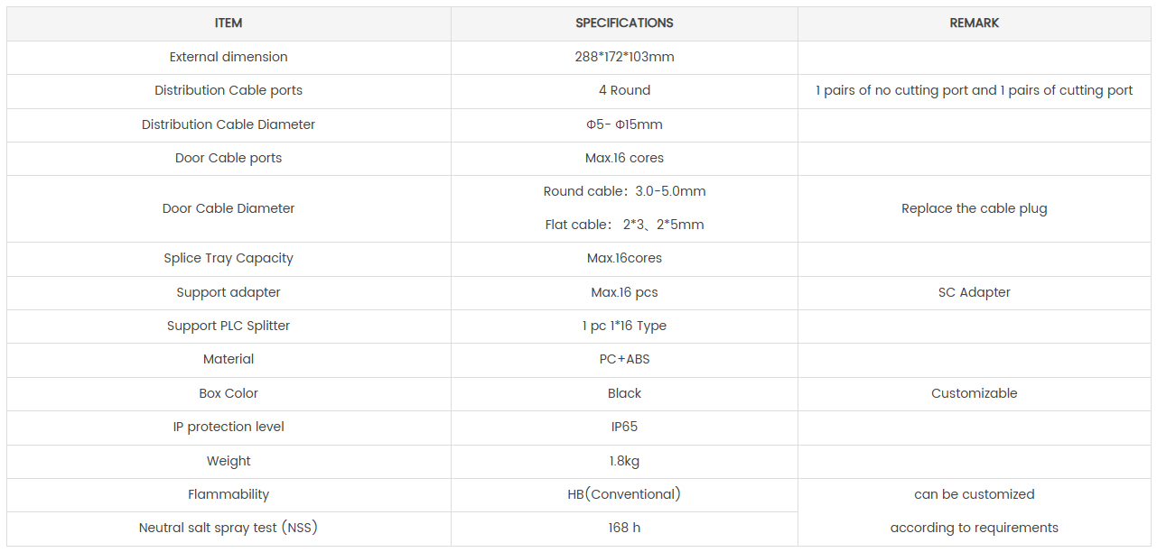Click the SPECIFICATIONS column header
The image size is (1157, 552).
pyautogui.click(x=624, y=23)
